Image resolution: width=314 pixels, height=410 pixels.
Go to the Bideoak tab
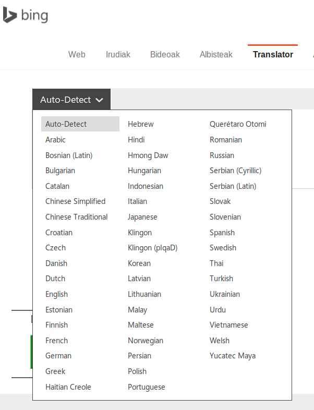click(165, 54)
